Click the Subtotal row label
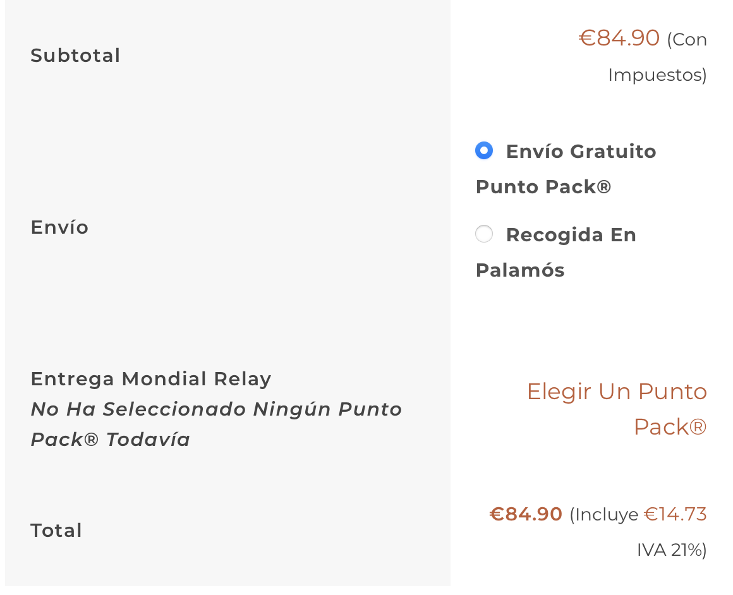Viewport: 733px width, 595px height. point(75,56)
